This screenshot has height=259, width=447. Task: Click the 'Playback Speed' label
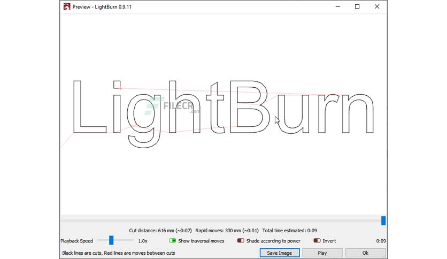coord(76,241)
